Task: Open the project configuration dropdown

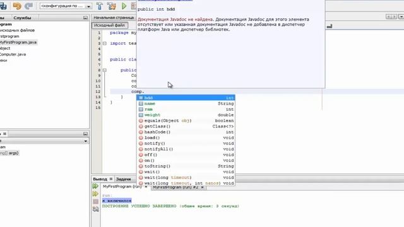Action: coord(88,6)
